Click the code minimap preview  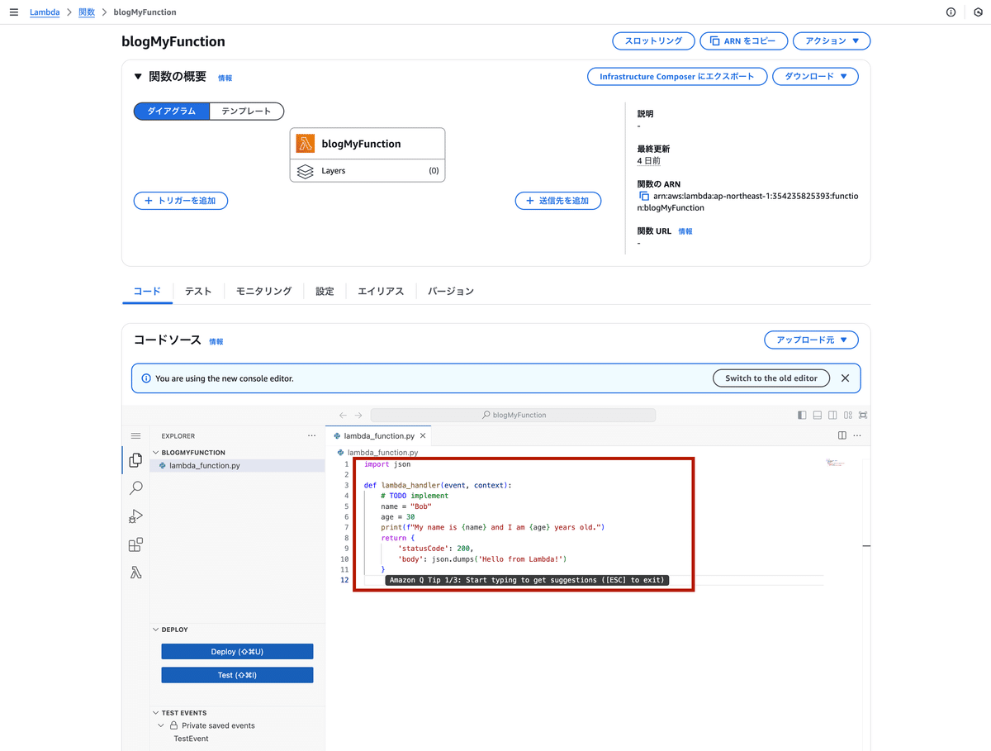[x=835, y=463]
